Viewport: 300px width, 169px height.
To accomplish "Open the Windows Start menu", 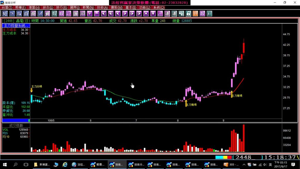I will coord(5,164).
